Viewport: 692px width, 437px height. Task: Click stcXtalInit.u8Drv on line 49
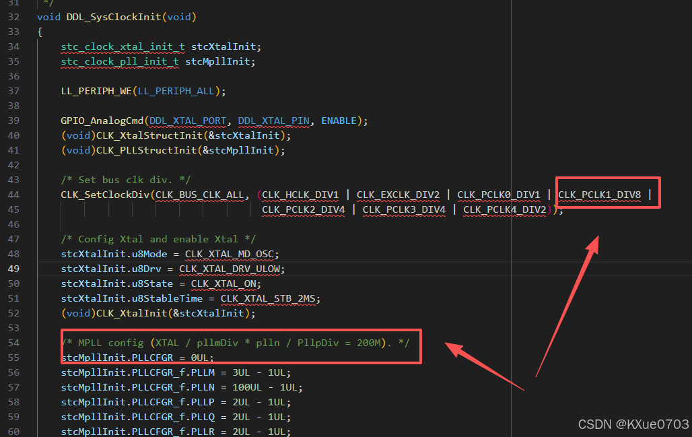(111, 269)
